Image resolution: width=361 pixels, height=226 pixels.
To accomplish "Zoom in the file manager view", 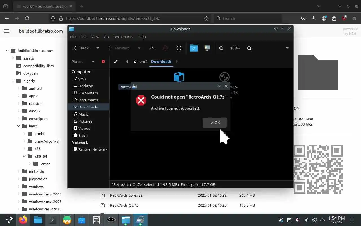I will pos(249,48).
